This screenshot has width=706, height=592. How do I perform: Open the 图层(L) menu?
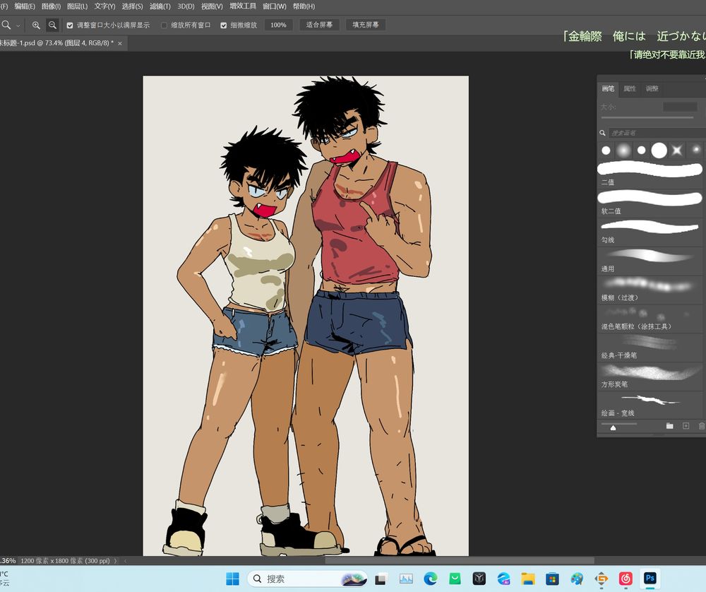(77, 6)
